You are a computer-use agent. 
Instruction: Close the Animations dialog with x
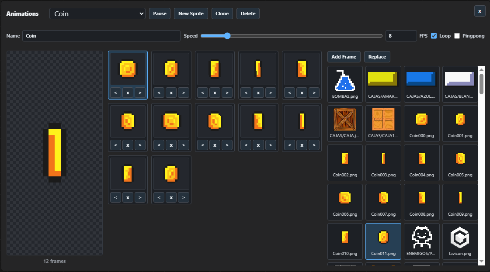[x=480, y=11]
